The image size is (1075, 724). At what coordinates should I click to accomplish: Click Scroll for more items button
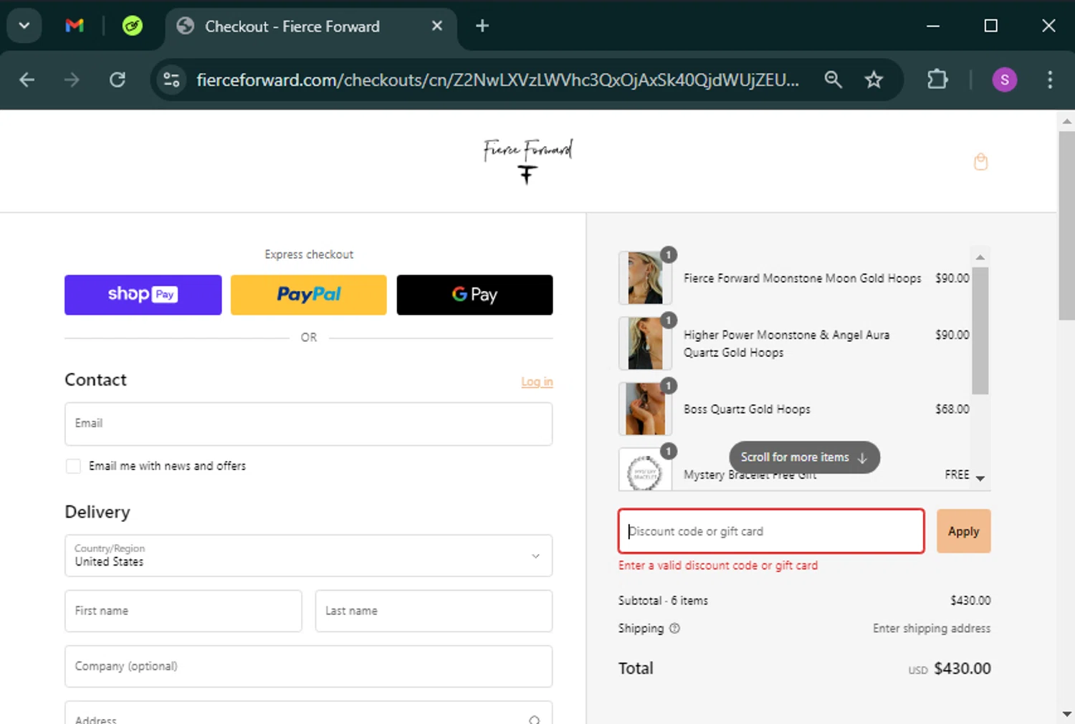804,457
